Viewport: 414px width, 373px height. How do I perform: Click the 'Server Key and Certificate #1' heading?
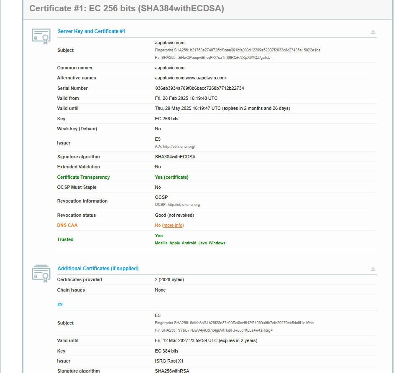click(91, 31)
